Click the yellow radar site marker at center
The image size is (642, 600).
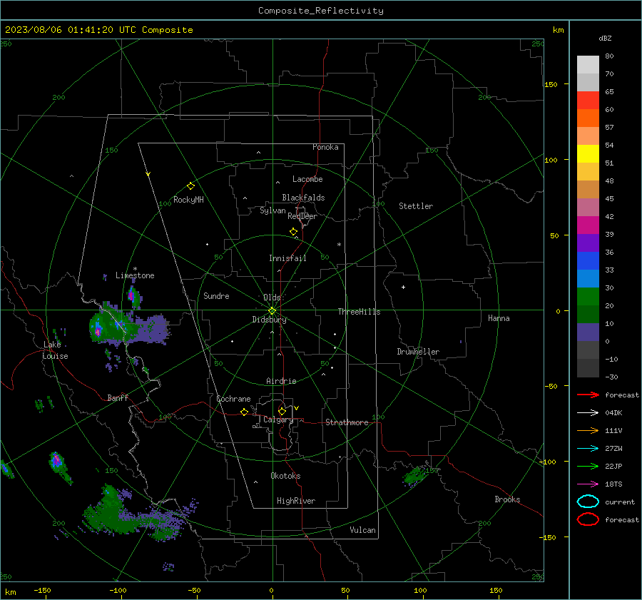(x=272, y=311)
